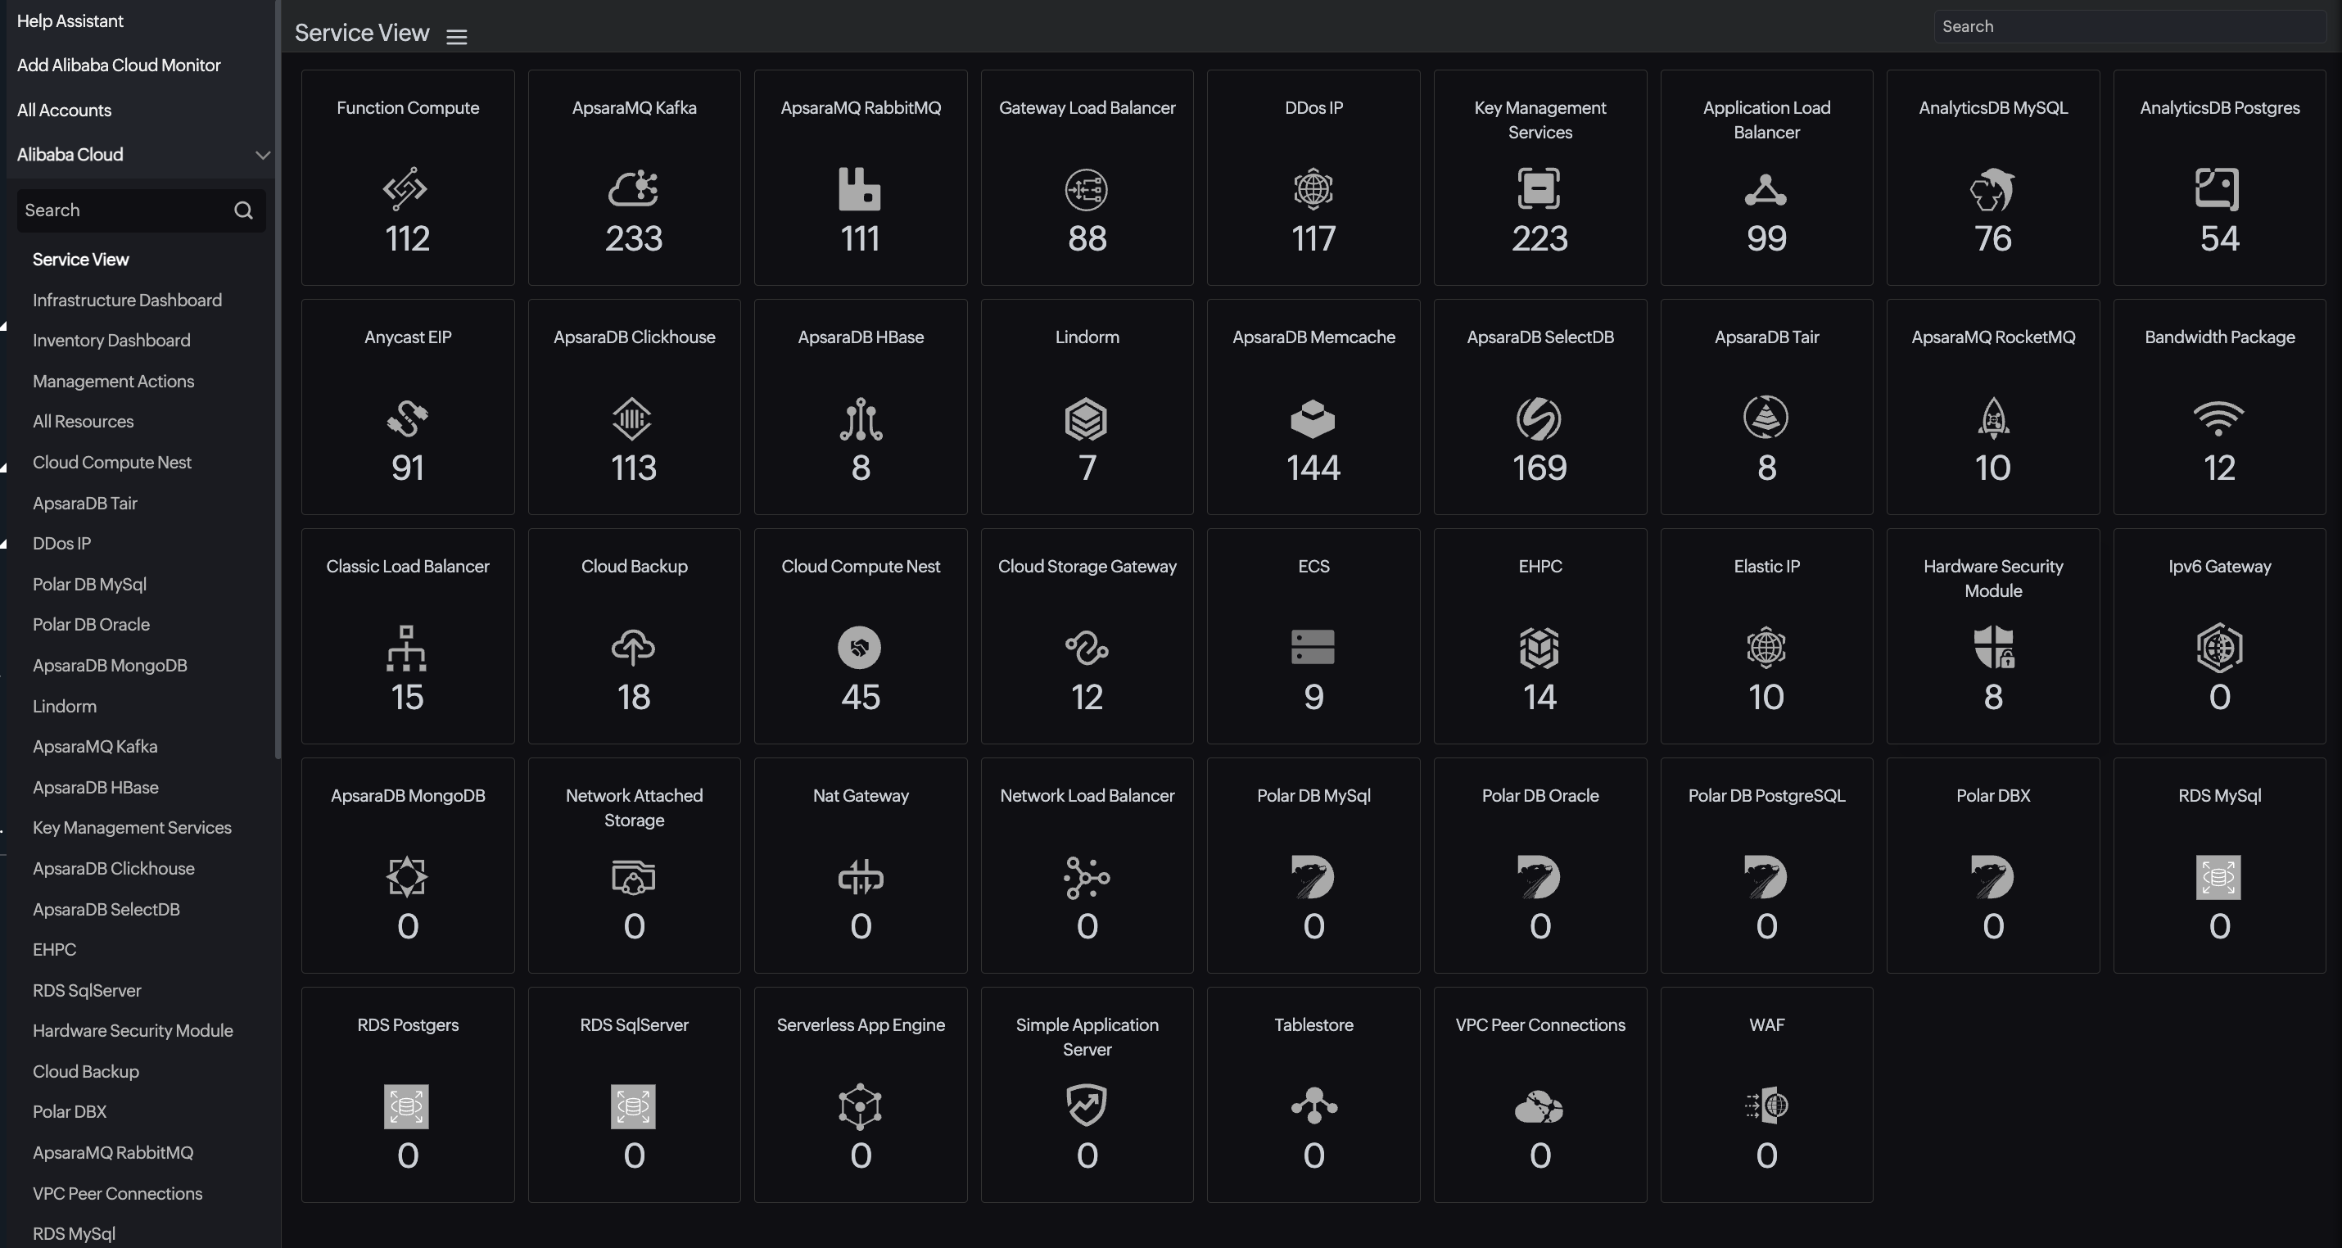Click the Polar DB MySql beaver icon
Viewport: 2342px width, 1248px height.
point(1312,877)
